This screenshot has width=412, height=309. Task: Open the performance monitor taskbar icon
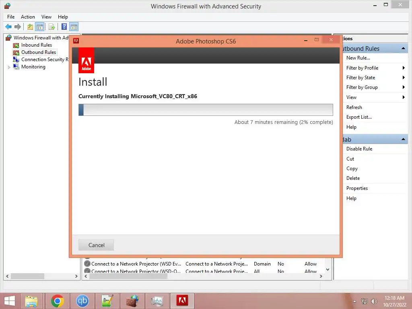(x=157, y=301)
